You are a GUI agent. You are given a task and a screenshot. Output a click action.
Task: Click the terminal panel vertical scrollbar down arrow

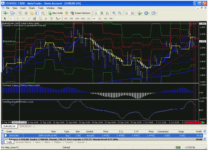pyautogui.click(x=205, y=138)
